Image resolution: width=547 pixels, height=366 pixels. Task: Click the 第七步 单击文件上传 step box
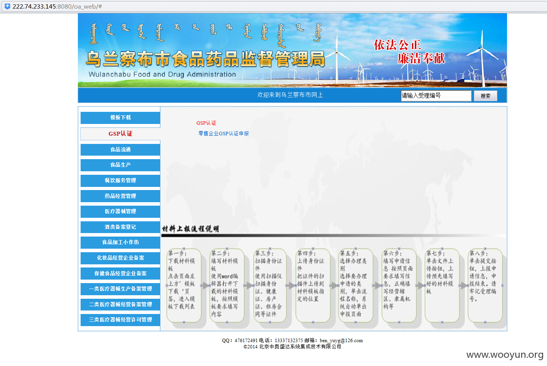(442, 286)
